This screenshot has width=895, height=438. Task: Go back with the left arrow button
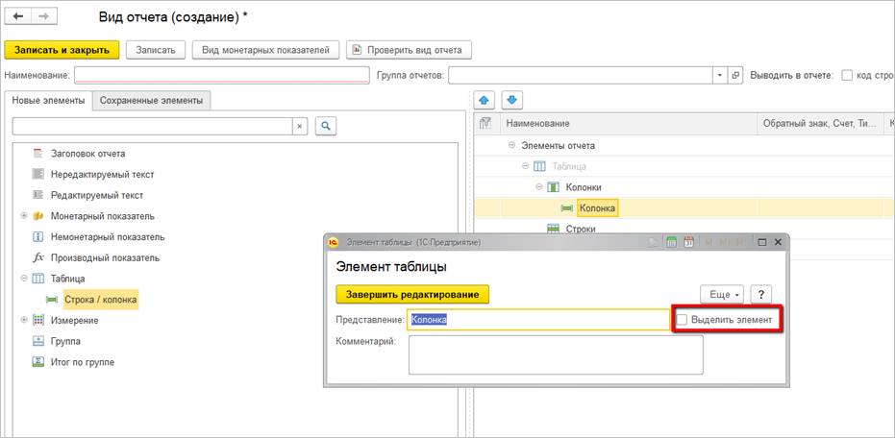tap(17, 16)
